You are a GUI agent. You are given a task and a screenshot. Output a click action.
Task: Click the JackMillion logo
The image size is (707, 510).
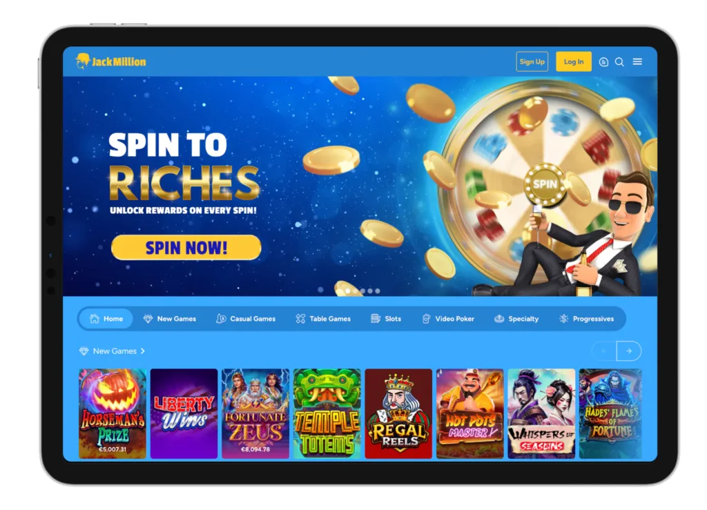pos(111,61)
